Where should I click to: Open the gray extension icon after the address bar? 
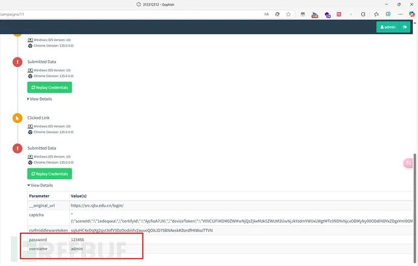coord(302,14)
